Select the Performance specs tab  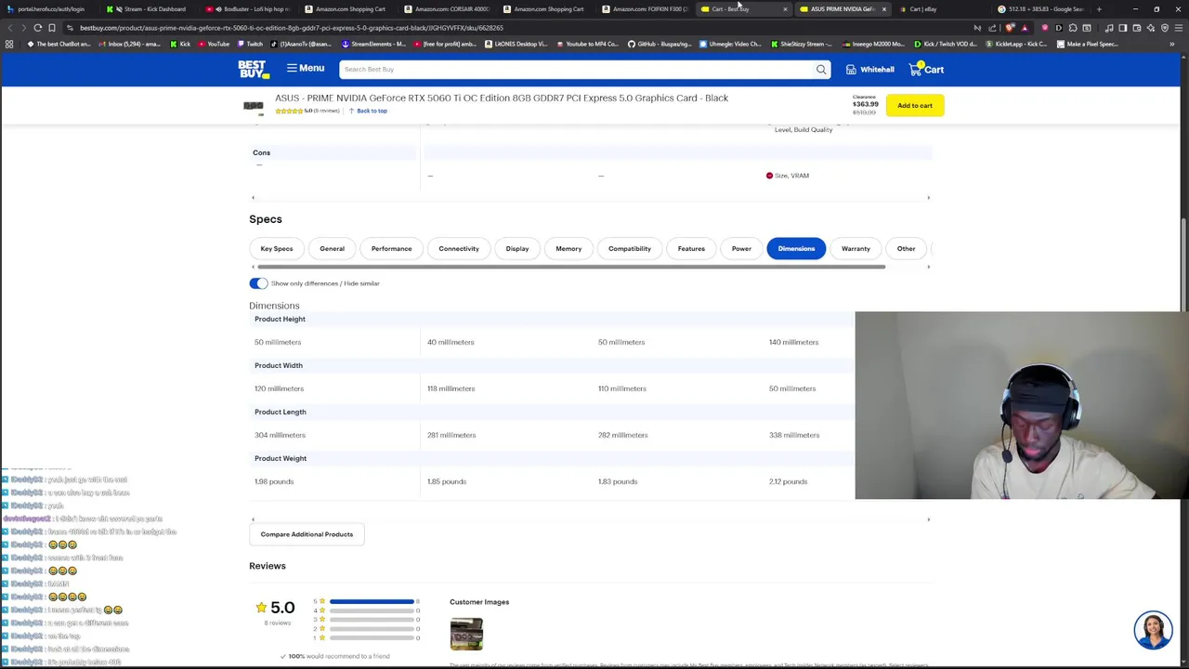[391, 249]
